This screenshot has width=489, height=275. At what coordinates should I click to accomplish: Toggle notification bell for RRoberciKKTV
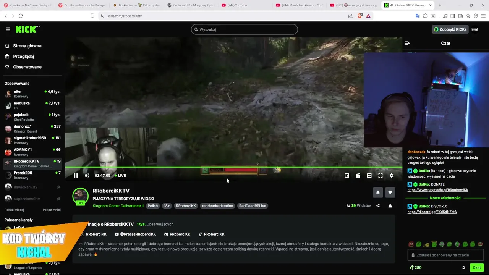click(x=378, y=192)
